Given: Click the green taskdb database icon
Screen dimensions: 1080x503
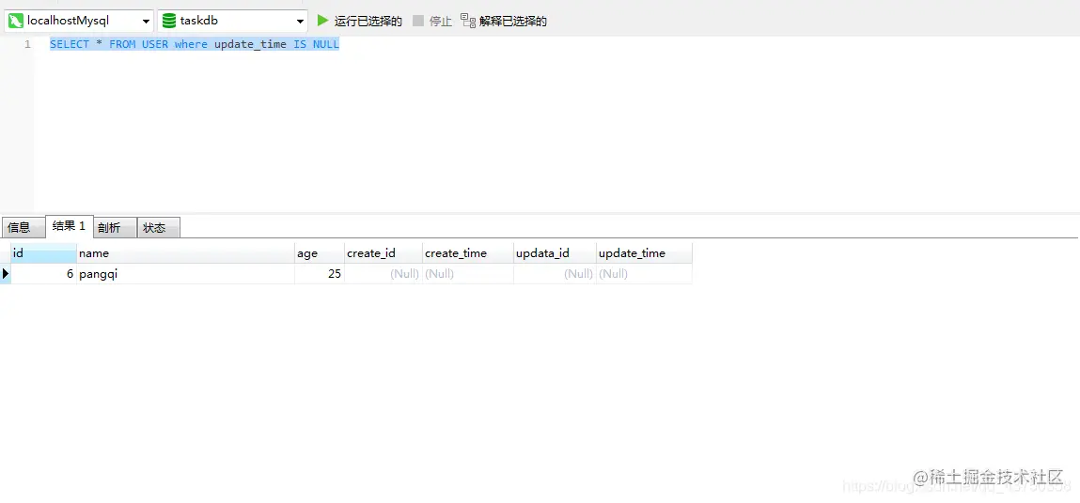Looking at the screenshot, I should [169, 21].
